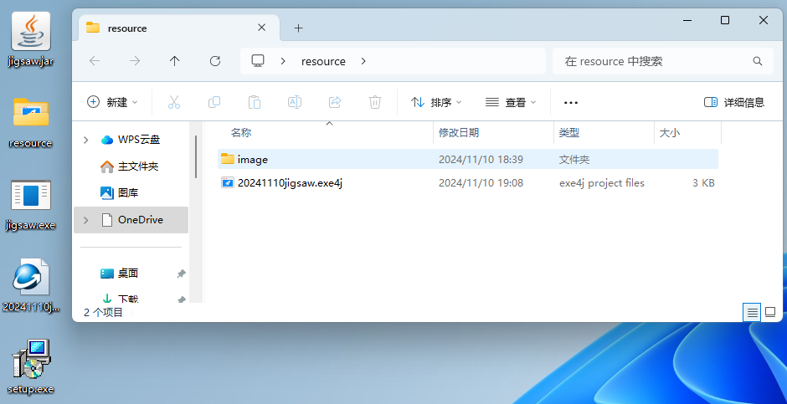Image resolution: width=787 pixels, height=404 pixels.
Task: Click the date 2024/11/10 19:08
Action: [481, 183]
